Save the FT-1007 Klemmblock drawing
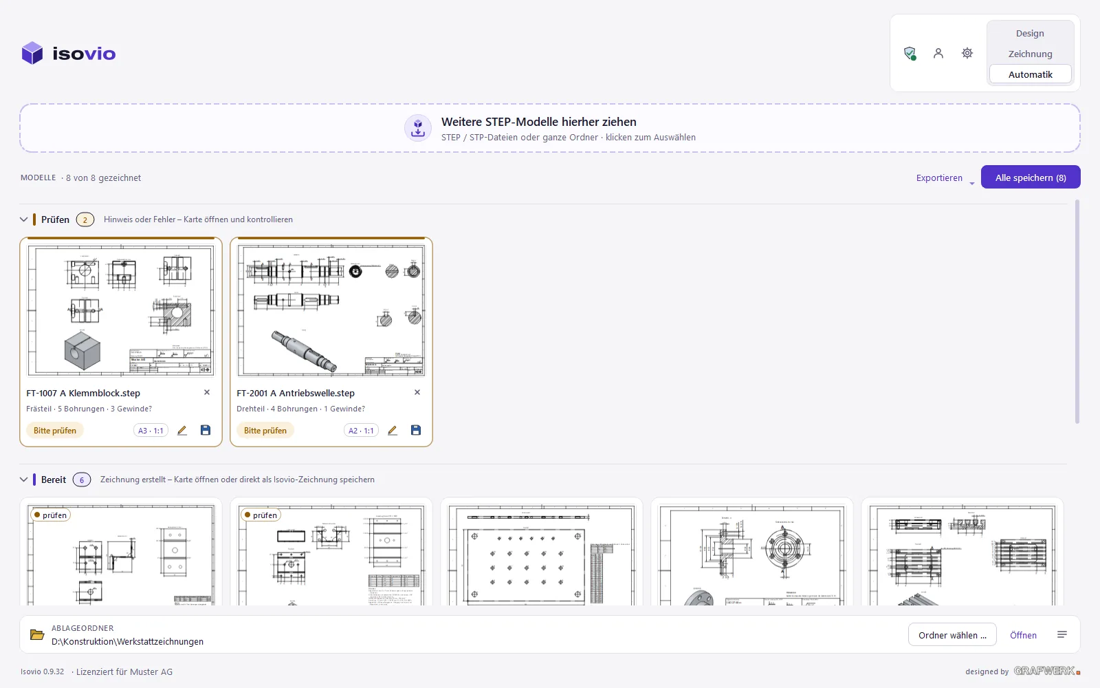 pos(206,430)
